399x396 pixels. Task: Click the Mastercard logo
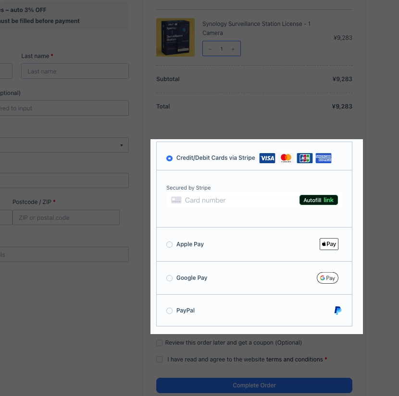(286, 158)
